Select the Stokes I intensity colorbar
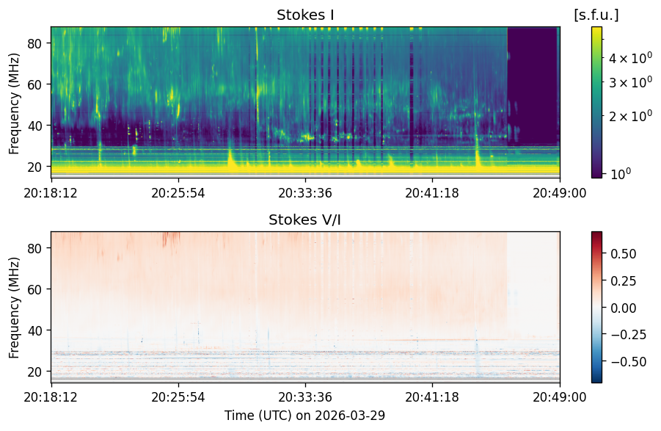This screenshot has width=661, height=431. click(x=596, y=103)
